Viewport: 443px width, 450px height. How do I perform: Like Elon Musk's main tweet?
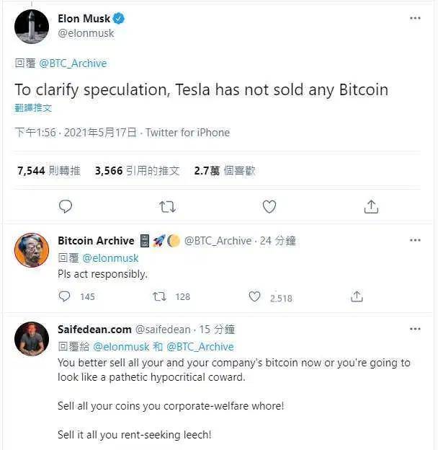[269, 207]
